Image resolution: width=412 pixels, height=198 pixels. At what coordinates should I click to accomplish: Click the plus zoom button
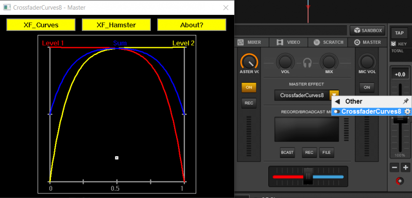pyautogui.click(x=405, y=167)
